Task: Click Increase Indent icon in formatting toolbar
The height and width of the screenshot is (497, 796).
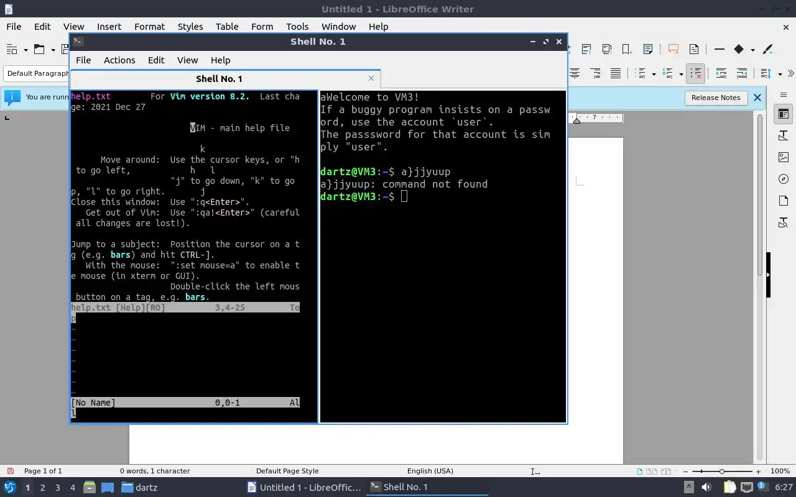Action: (721, 73)
